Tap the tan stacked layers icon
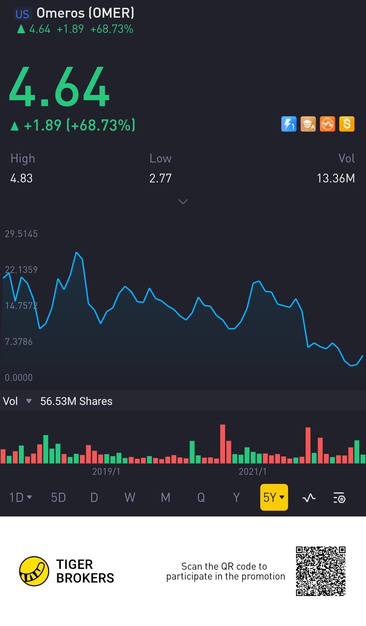This screenshot has width=366, height=626. click(308, 124)
